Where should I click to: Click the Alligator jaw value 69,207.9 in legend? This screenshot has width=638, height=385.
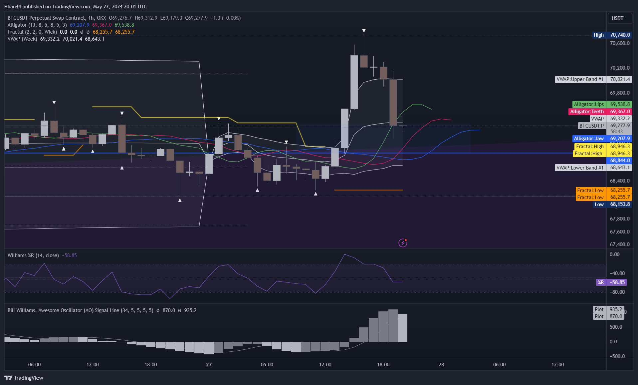point(79,25)
